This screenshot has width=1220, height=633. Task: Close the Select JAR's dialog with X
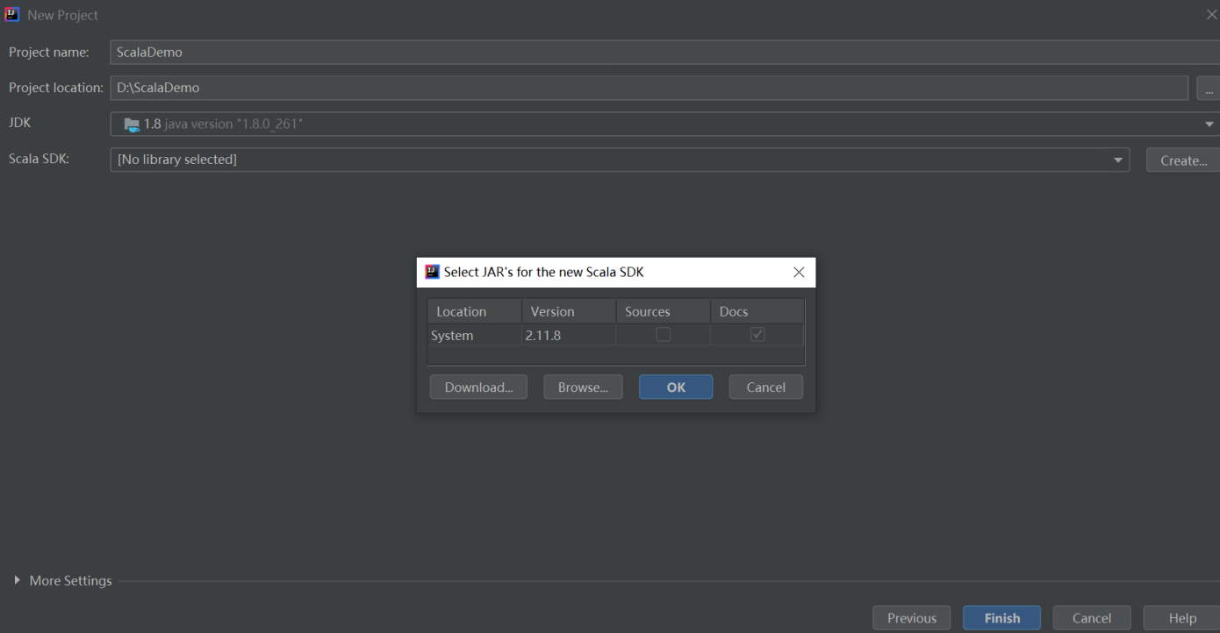tap(799, 273)
